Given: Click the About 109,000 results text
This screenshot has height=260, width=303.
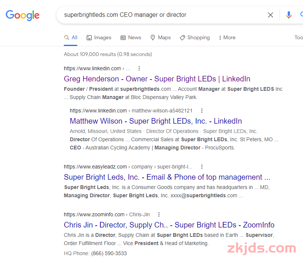Looking at the screenshot, I should click(108, 55).
